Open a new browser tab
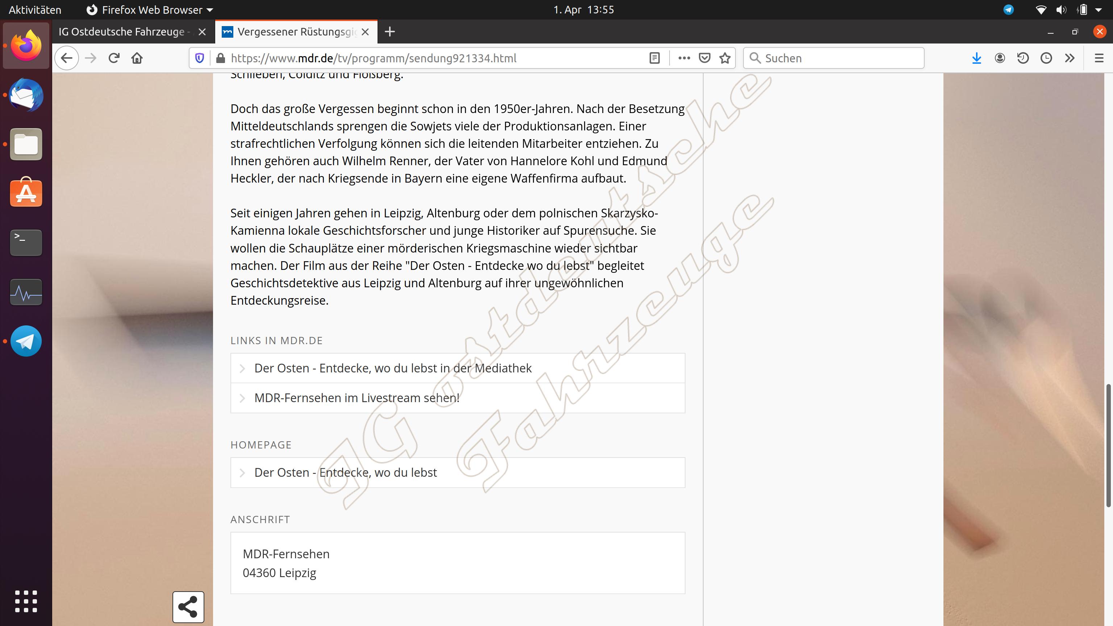Viewport: 1113px width, 626px height. [x=389, y=32]
